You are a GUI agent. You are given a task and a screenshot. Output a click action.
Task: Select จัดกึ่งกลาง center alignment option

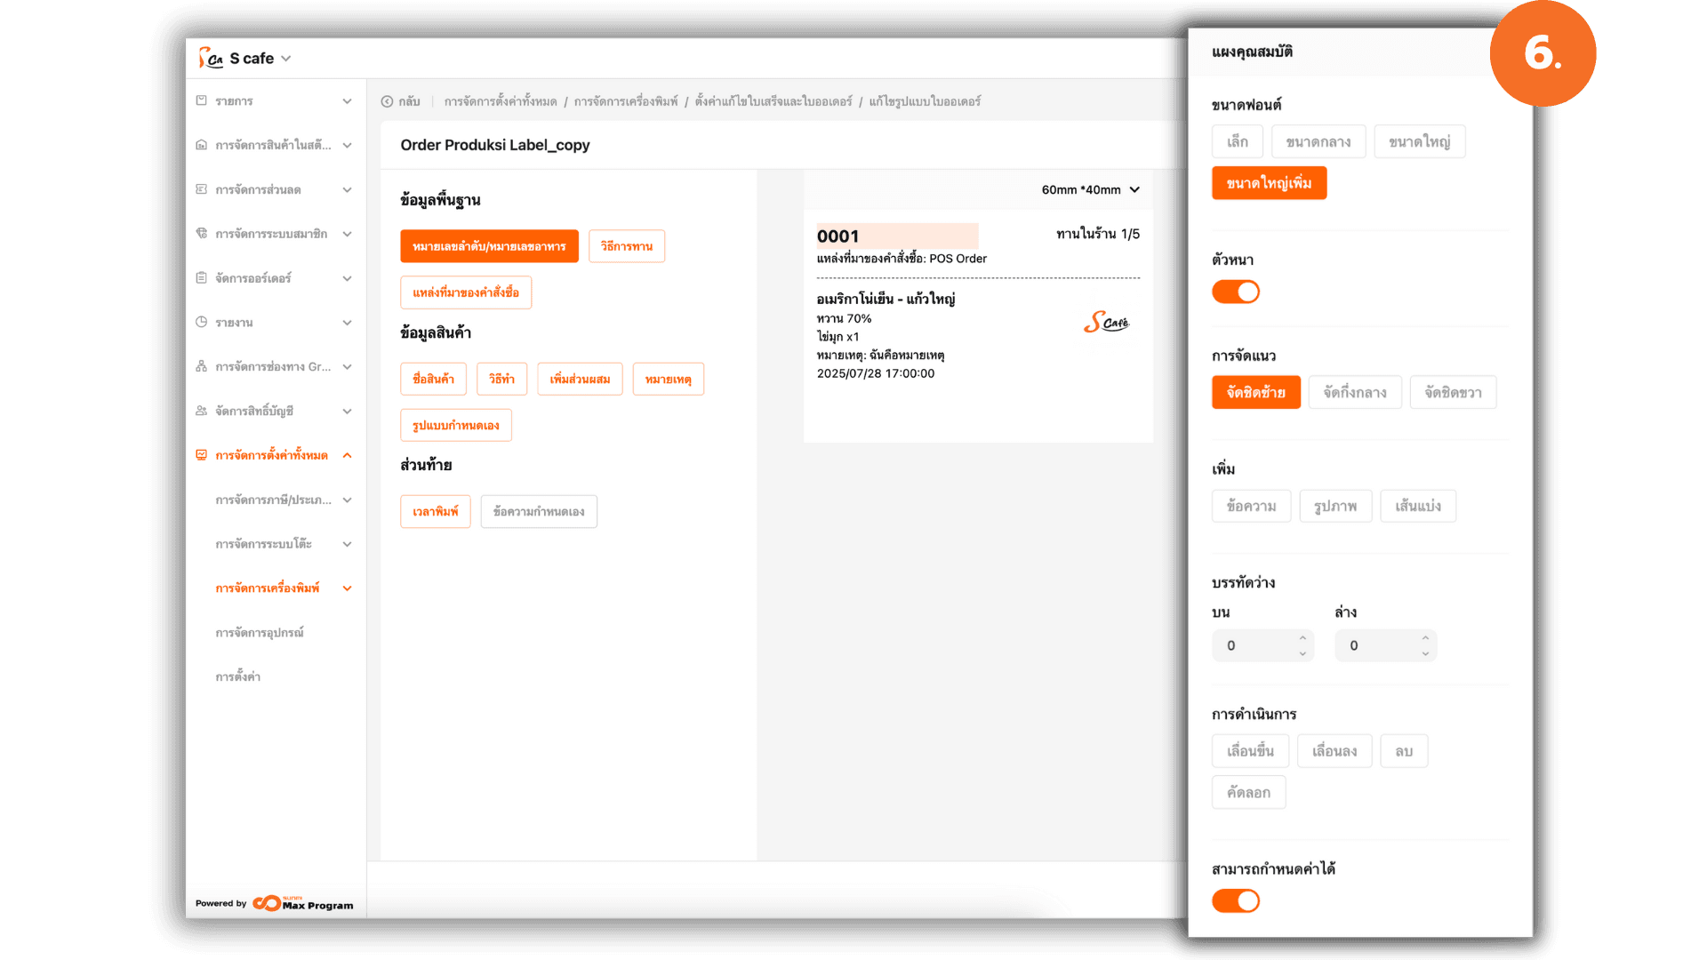[x=1354, y=392]
